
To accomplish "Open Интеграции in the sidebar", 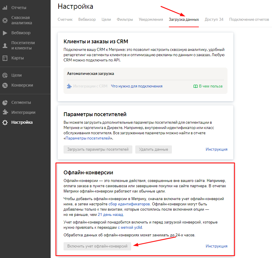I will 23,112.
